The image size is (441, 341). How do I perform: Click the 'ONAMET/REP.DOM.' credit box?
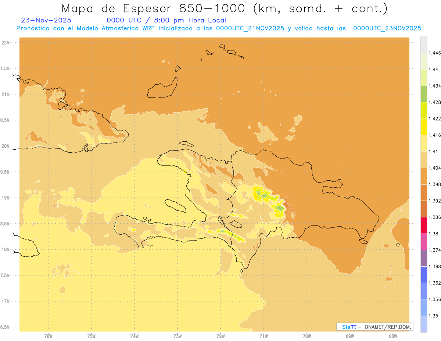tap(375, 327)
